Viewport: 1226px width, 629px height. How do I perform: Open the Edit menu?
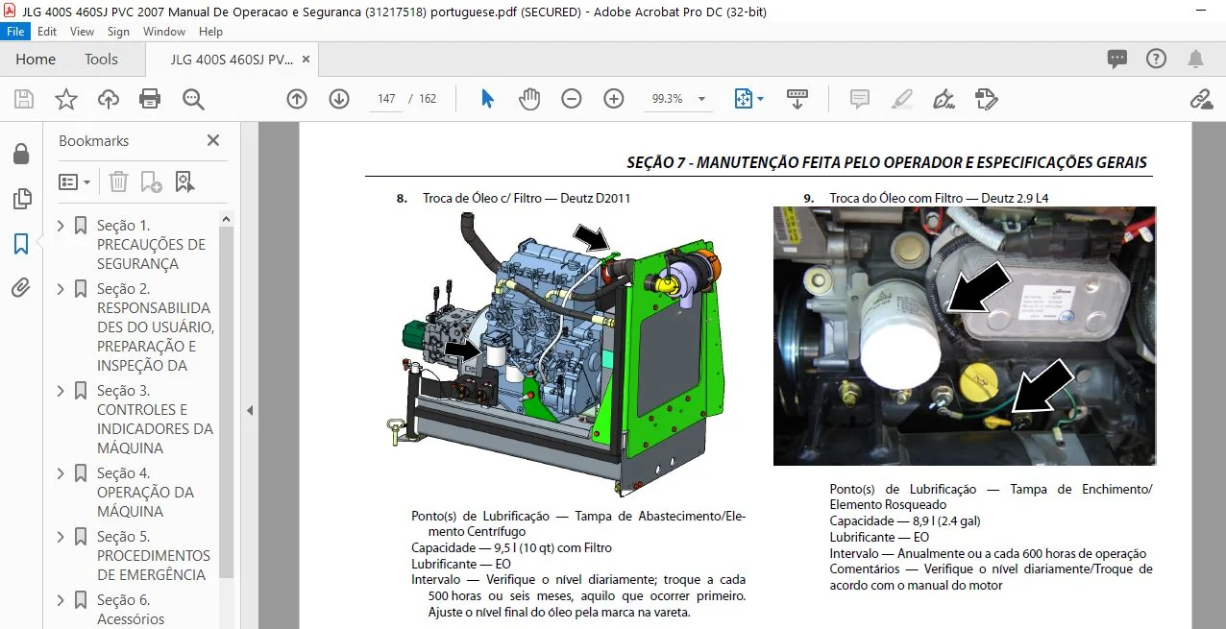(47, 32)
